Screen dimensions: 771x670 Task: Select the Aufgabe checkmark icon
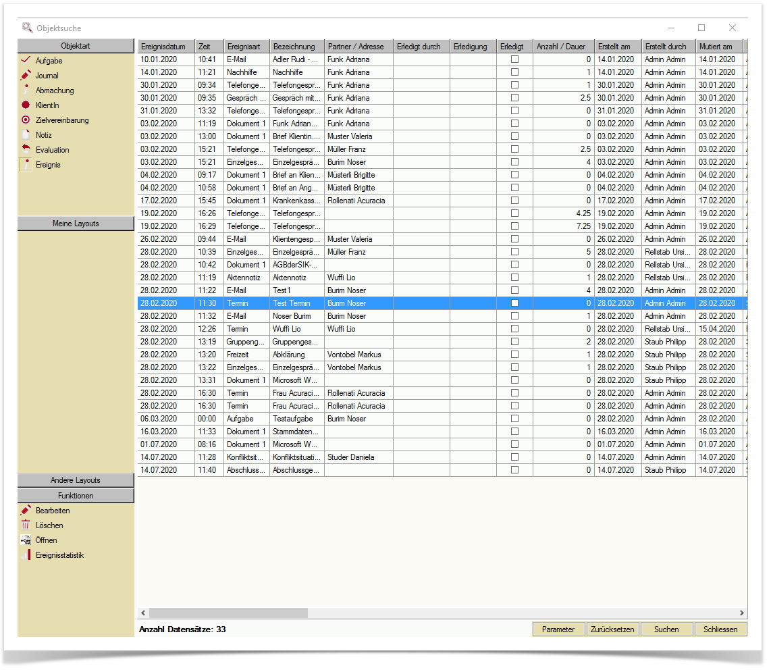point(26,61)
